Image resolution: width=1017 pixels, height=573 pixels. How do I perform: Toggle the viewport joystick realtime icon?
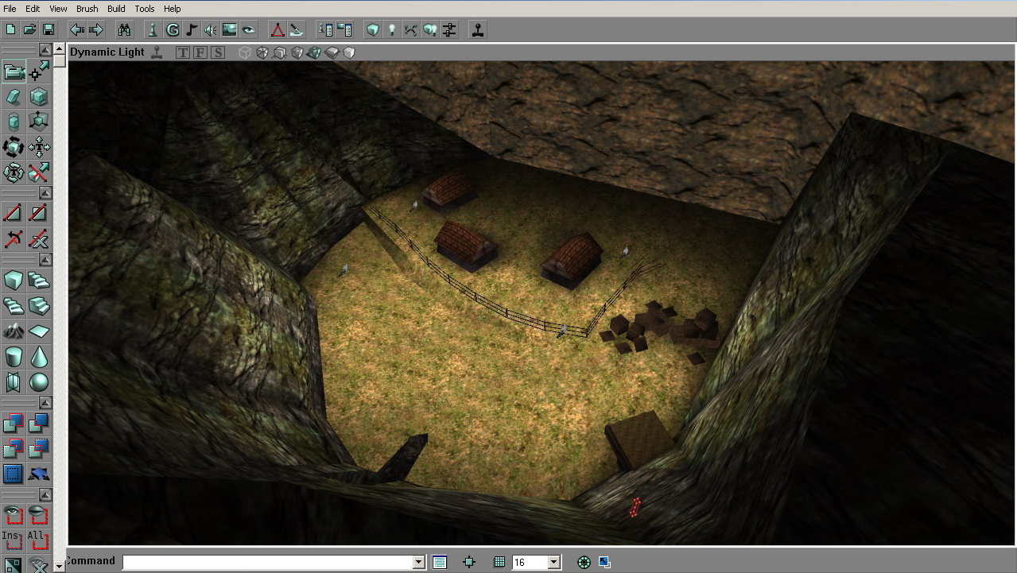click(157, 52)
